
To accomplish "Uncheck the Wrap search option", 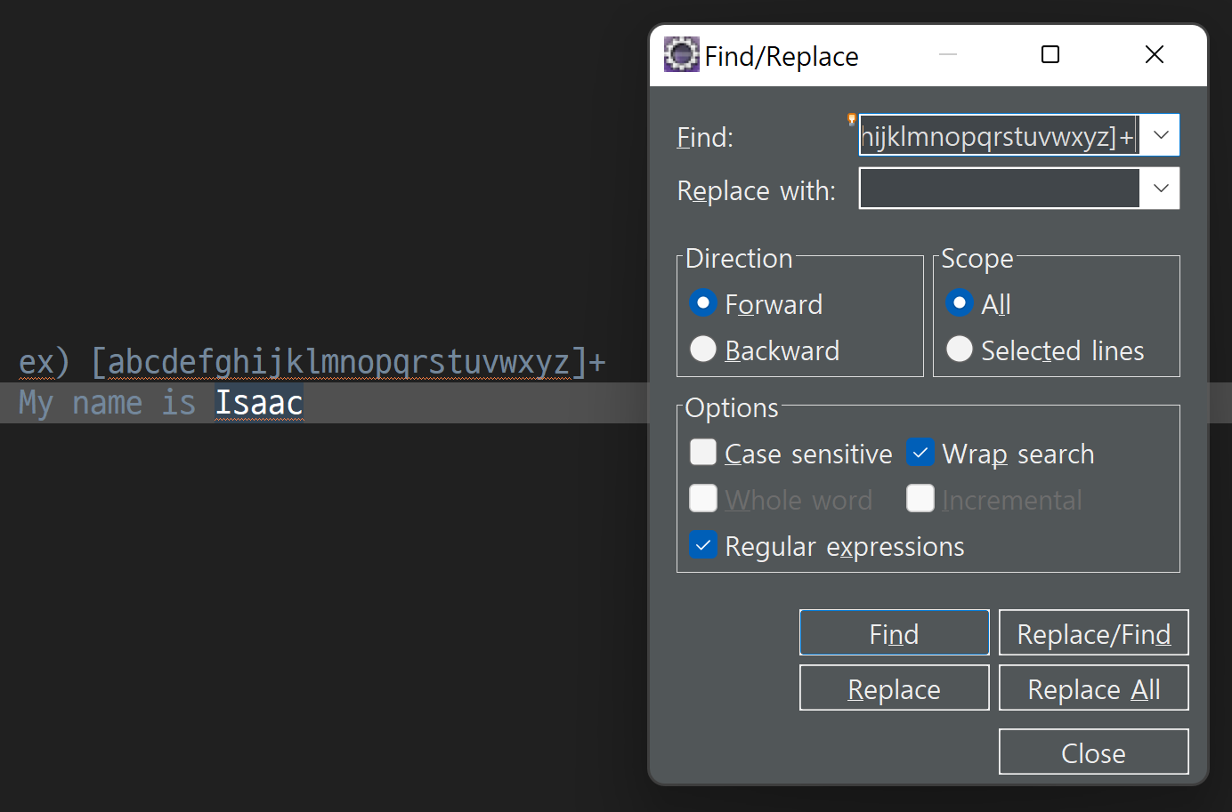I will coord(920,453).
